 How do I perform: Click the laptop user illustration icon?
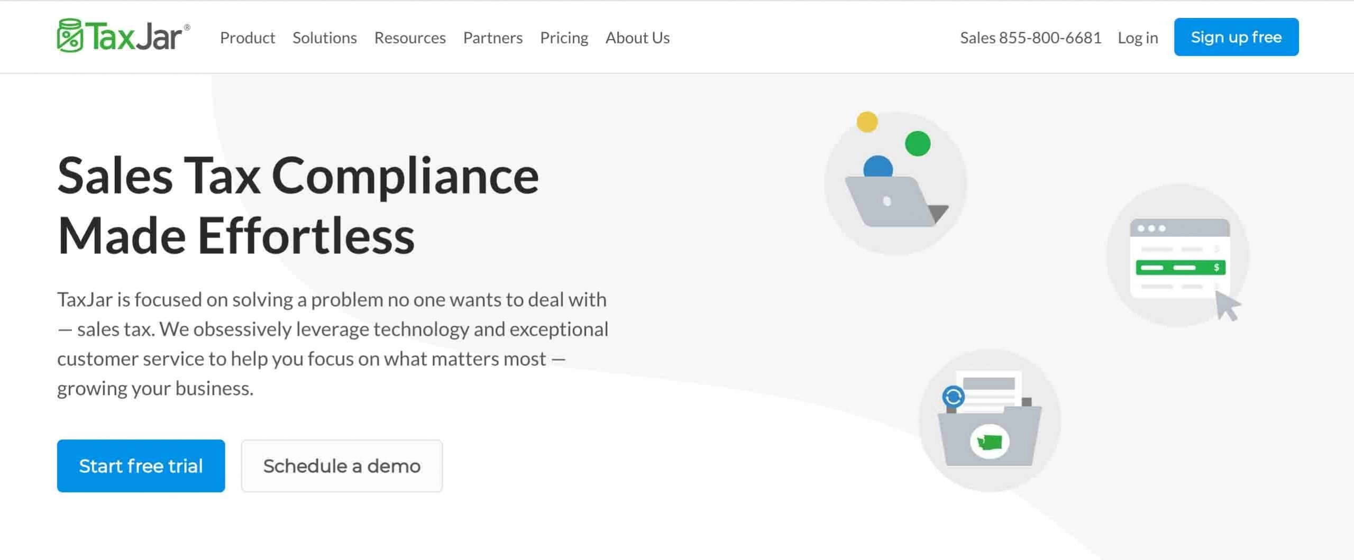895,182
